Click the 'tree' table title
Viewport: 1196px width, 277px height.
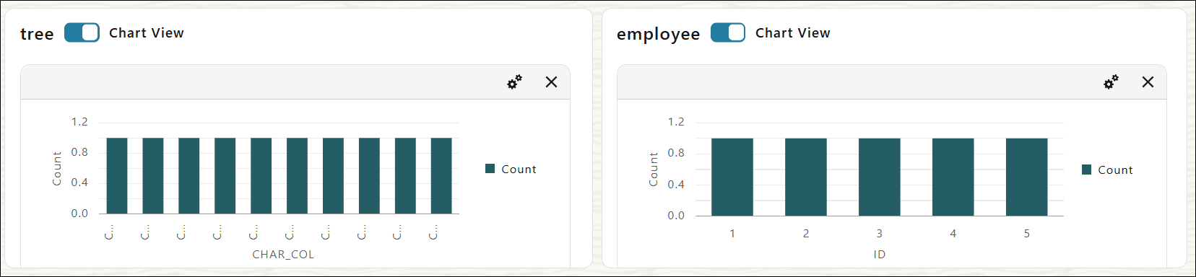pos(37,34)
